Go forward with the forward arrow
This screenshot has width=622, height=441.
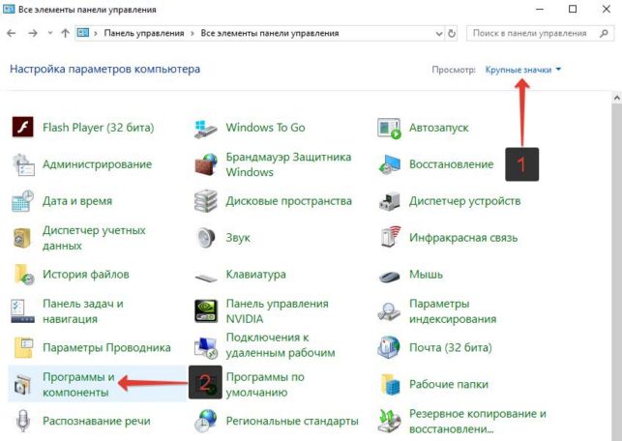point(33,33)
